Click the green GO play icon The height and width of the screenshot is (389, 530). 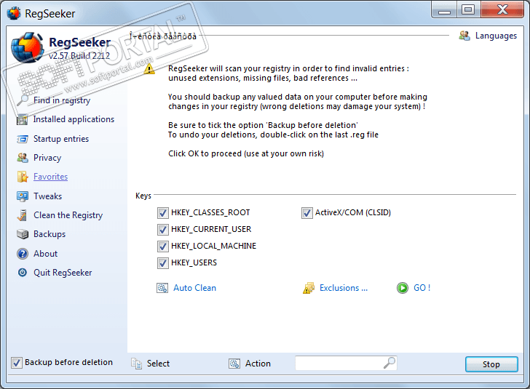[x=402, y=288]
